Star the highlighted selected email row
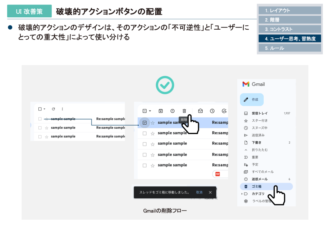Viewport: 330px width, 228px height. (153, 123)
